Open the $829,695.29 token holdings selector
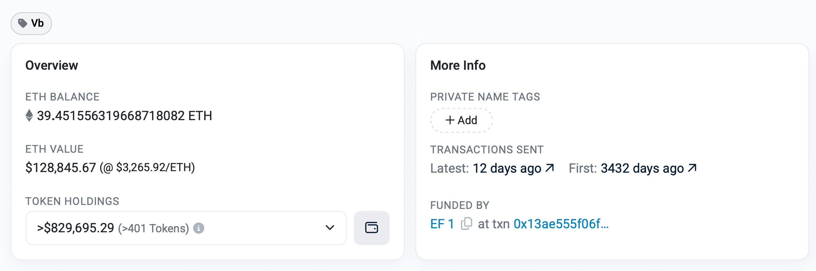The width and height of the screenshot is (816, 271). click(x=186, y=228)
